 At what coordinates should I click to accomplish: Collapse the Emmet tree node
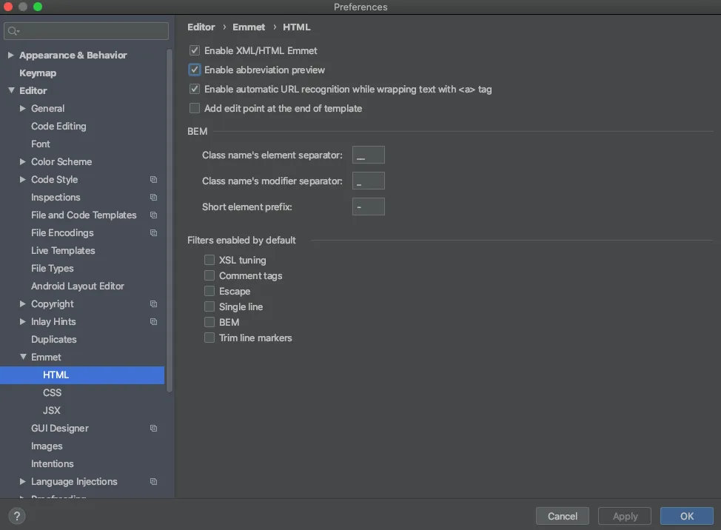(23, 358)
